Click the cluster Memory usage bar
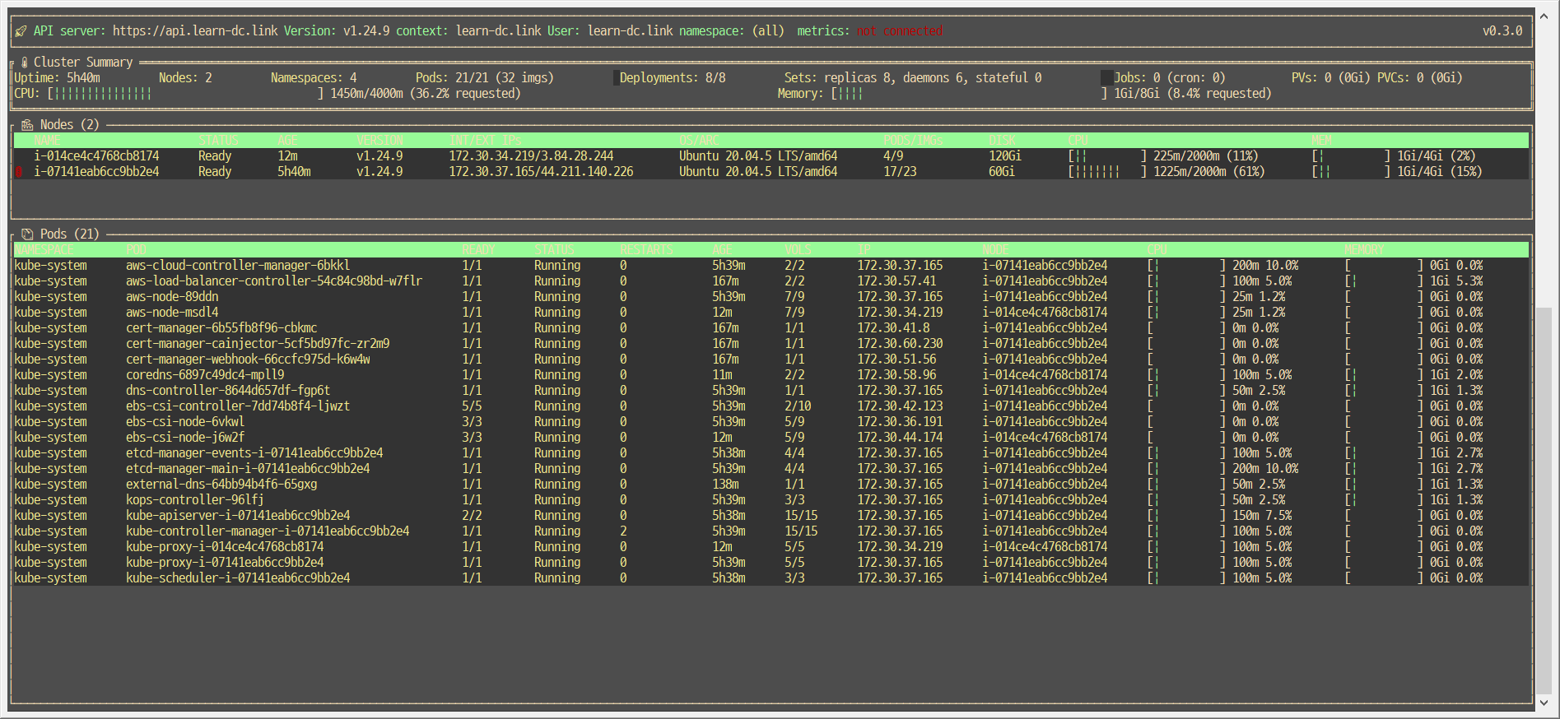This screenshot has height=719, width=1560. [969, 94]
